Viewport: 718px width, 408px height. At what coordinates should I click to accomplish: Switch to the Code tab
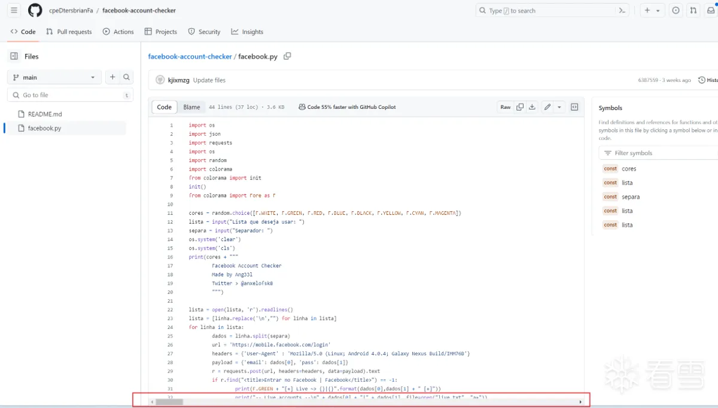pyautogui.click(x=23, y=32)
